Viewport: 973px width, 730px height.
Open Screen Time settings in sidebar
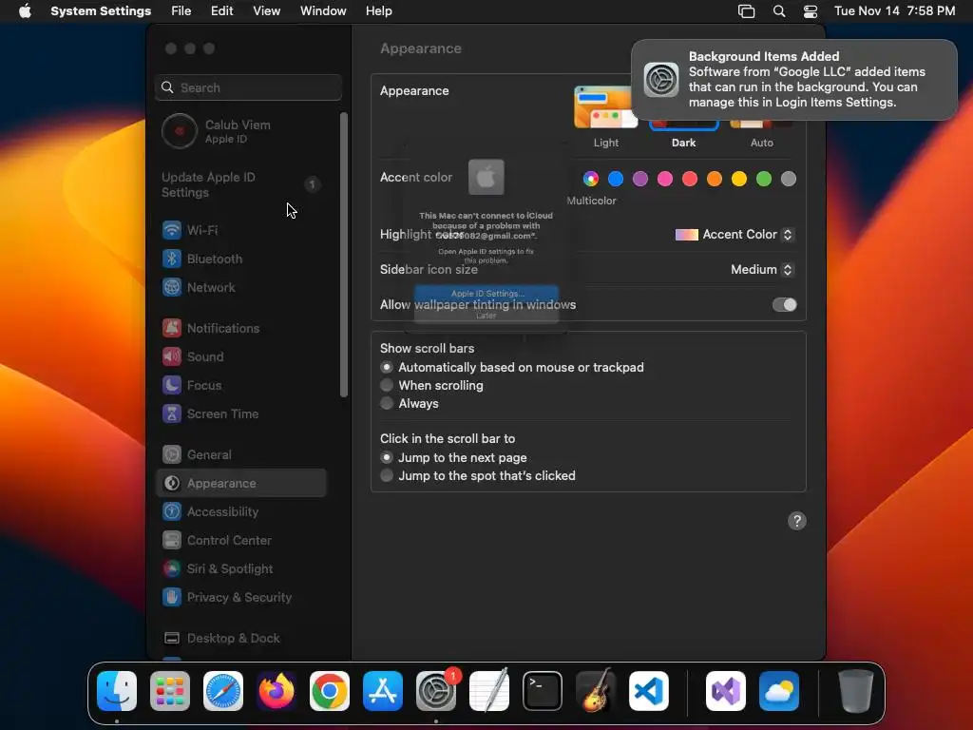pyautogui.click(x=241, y=414)
